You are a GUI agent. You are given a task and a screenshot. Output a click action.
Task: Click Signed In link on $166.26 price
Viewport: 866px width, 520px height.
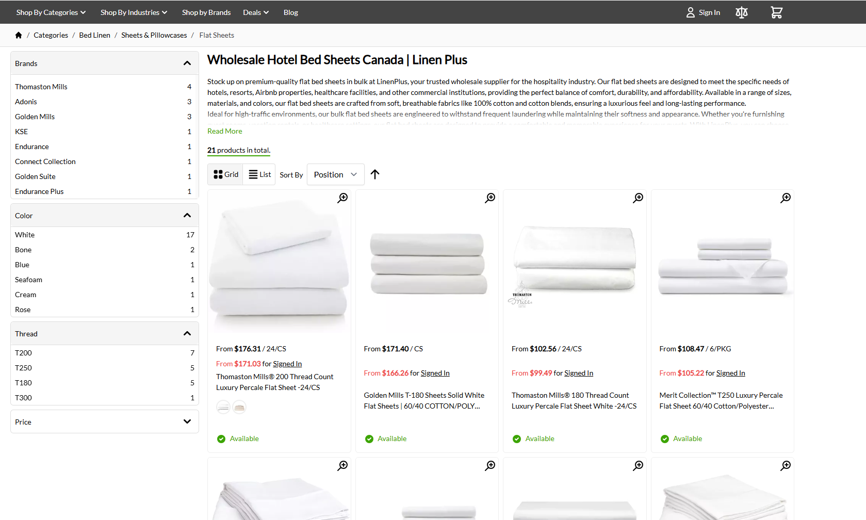click(x=435, y=373)
